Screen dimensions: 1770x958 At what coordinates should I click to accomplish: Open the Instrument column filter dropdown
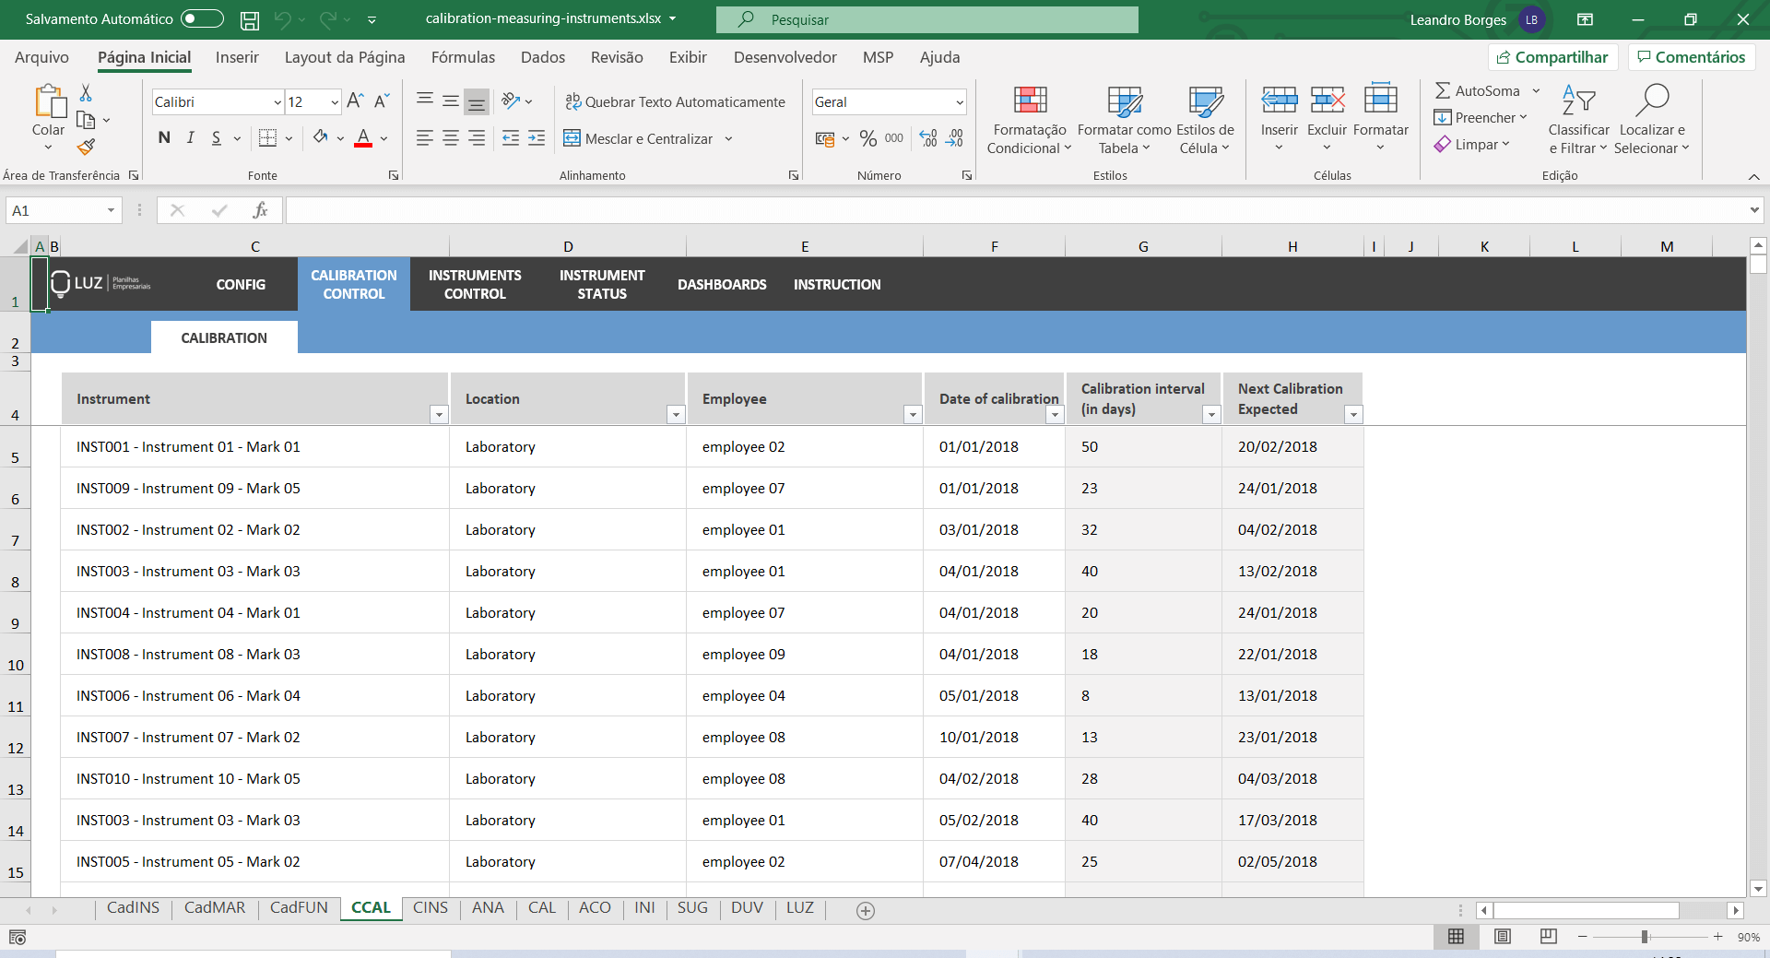pyautogui.click(x=439, y=416)
